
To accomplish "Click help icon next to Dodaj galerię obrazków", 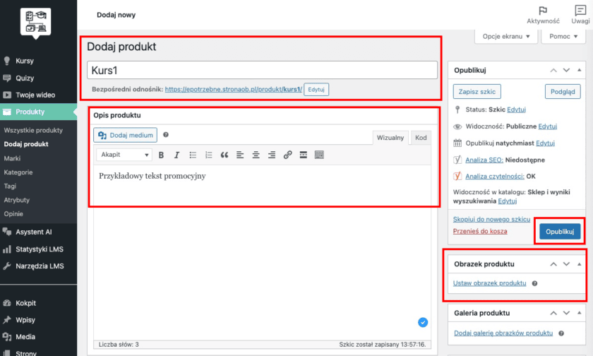I will pyautogui.click(x=561, y=333).
